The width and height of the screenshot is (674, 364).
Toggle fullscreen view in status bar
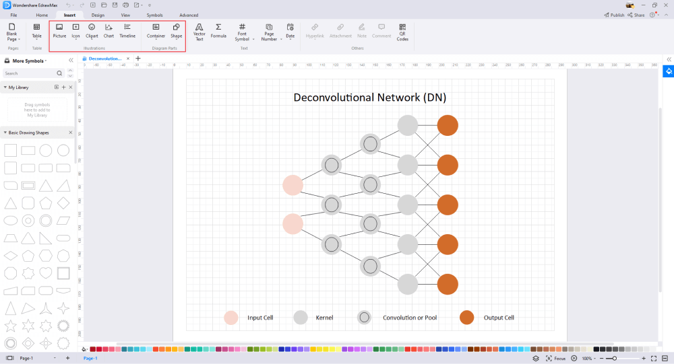[x=654, y=358]
